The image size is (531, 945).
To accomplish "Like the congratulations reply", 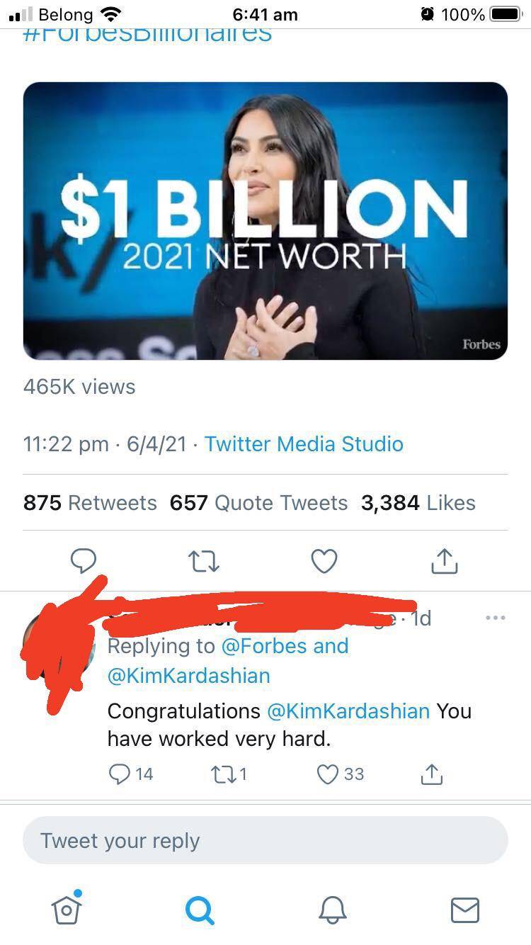I will pyautogui.click(x=327, y=774).
